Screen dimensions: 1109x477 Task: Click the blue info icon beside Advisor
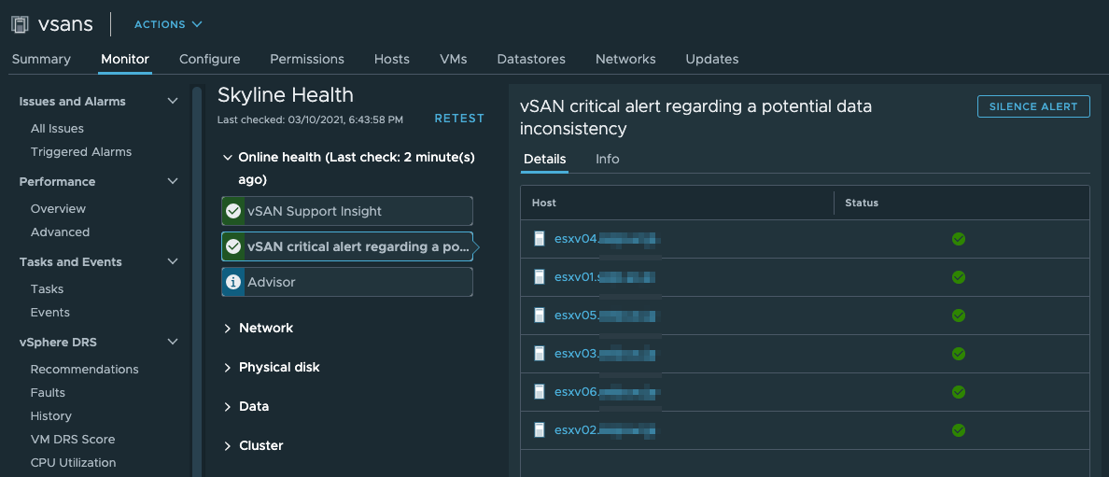233,282
